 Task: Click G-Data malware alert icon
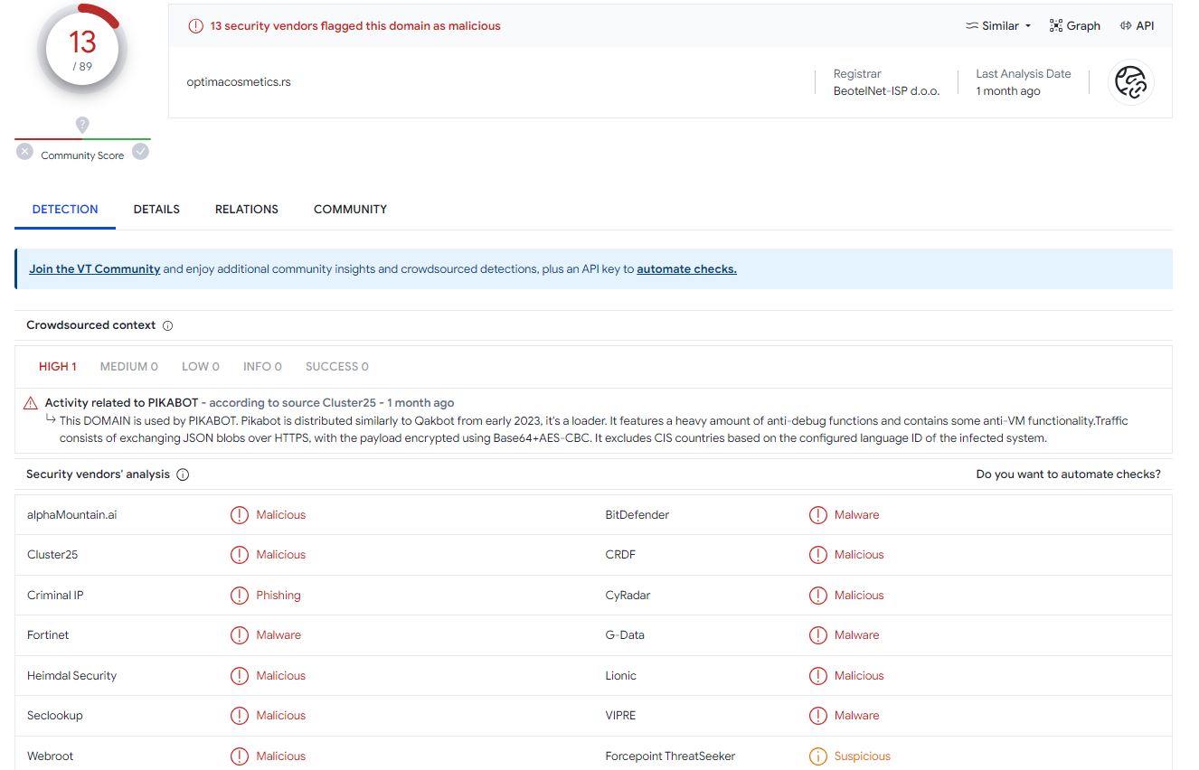point(817,635)
